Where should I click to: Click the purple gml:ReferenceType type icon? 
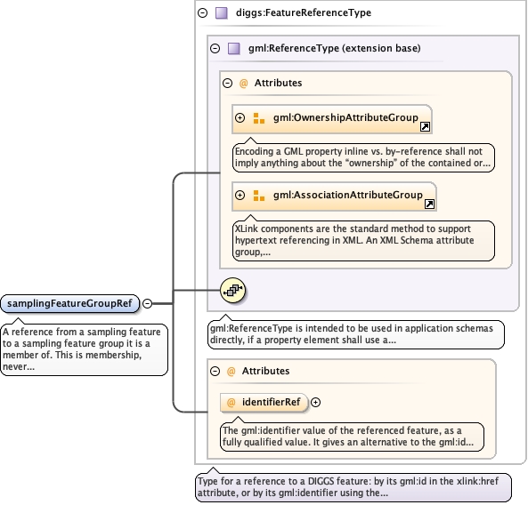tap(234, 48)
